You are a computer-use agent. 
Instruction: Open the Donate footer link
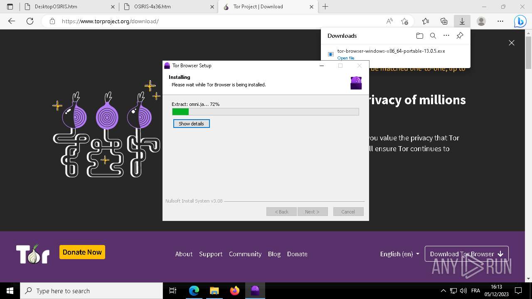click(297, 254)
